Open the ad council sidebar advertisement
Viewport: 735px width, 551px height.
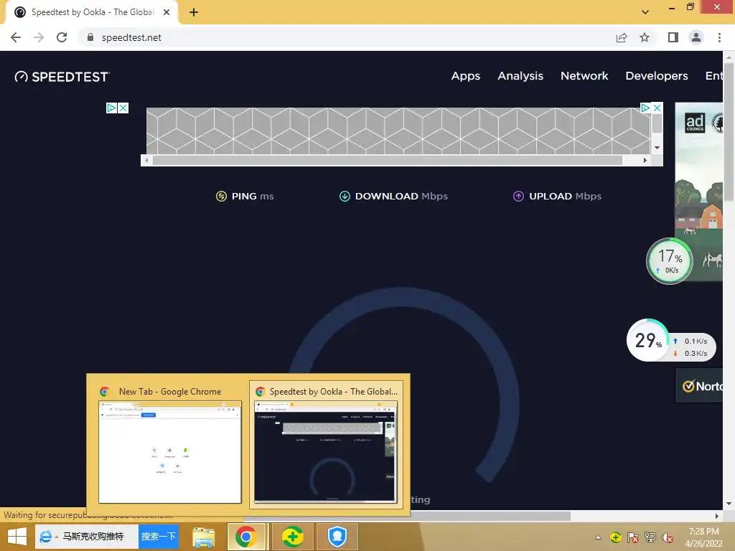pos(699,191)
